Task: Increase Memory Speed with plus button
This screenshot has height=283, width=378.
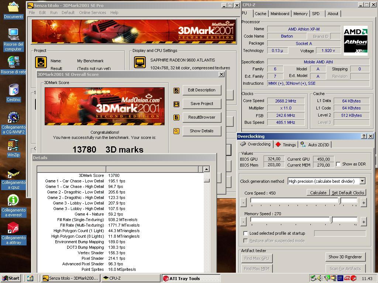Action: pos(364,222)
